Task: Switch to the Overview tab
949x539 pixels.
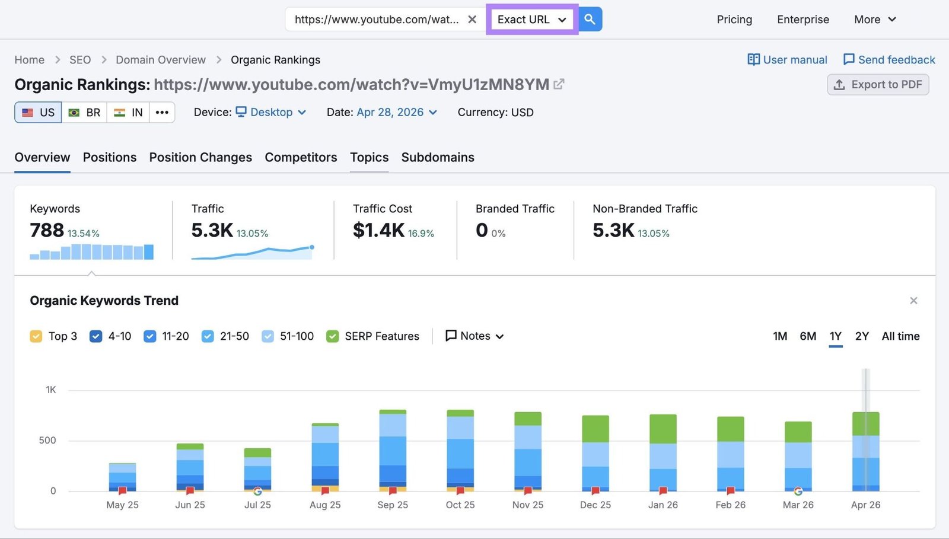Action: (42, 157)
